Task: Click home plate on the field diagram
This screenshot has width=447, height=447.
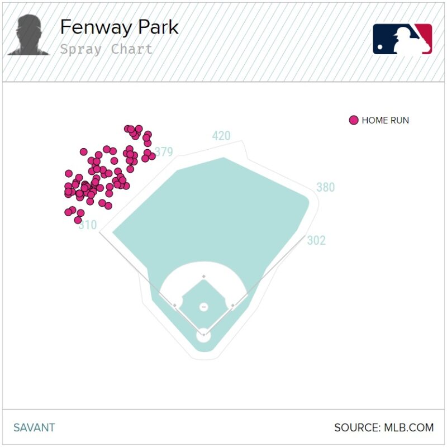Action: pos(203,335)
